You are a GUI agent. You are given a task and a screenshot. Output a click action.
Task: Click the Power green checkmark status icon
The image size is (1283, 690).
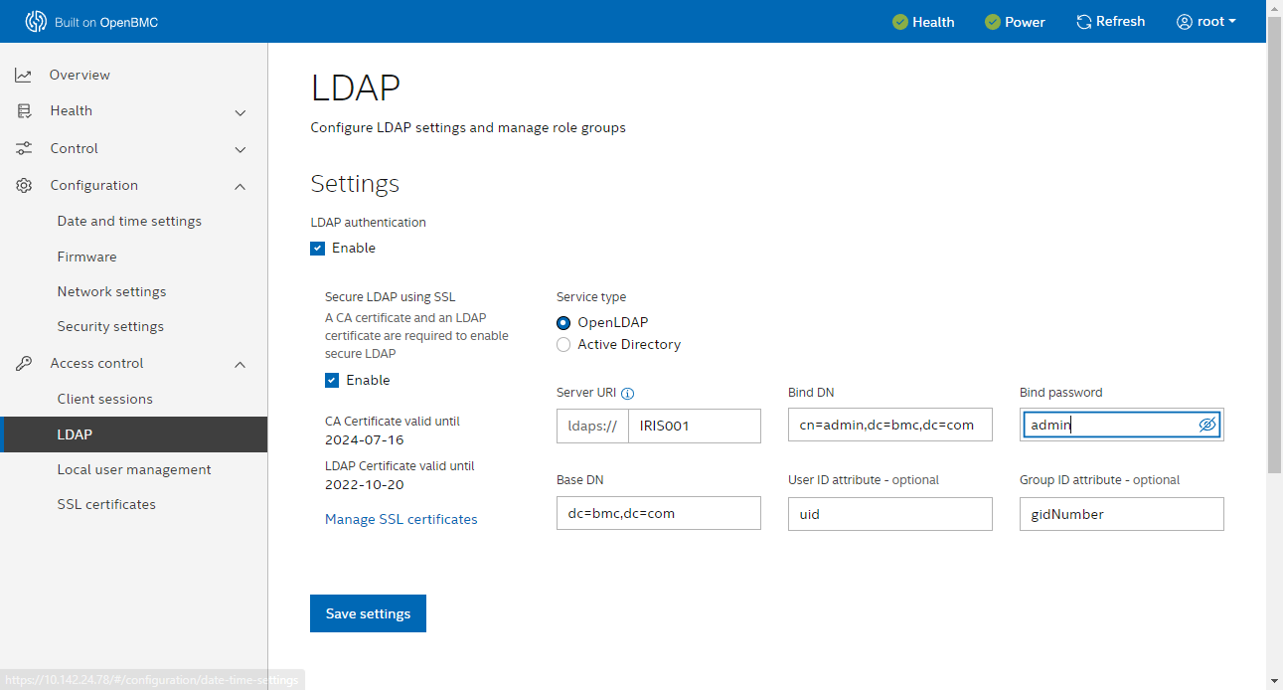[993, 22]
